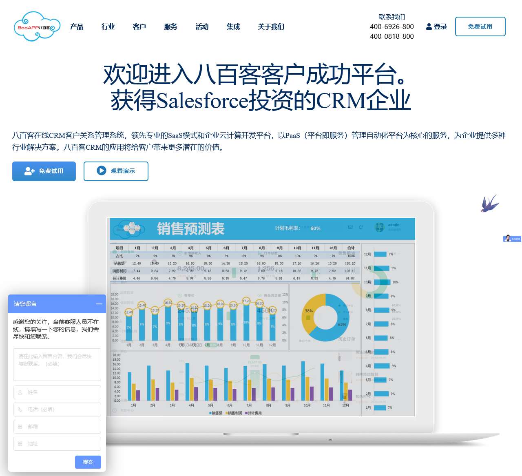Open the 行业 navigation item
The width and height of the screenshot is (522, 476).
click(x=108, y=27)
